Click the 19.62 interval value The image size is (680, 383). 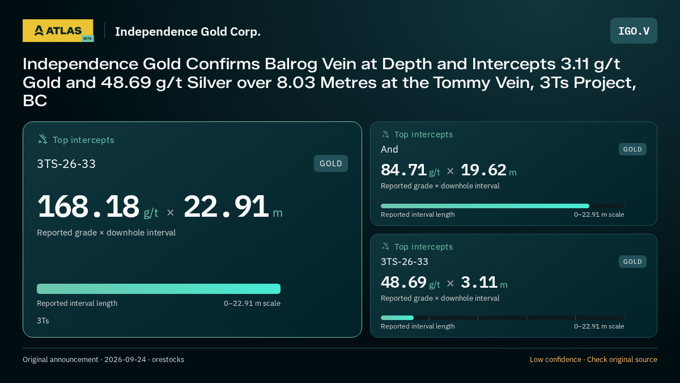point(483,170)
